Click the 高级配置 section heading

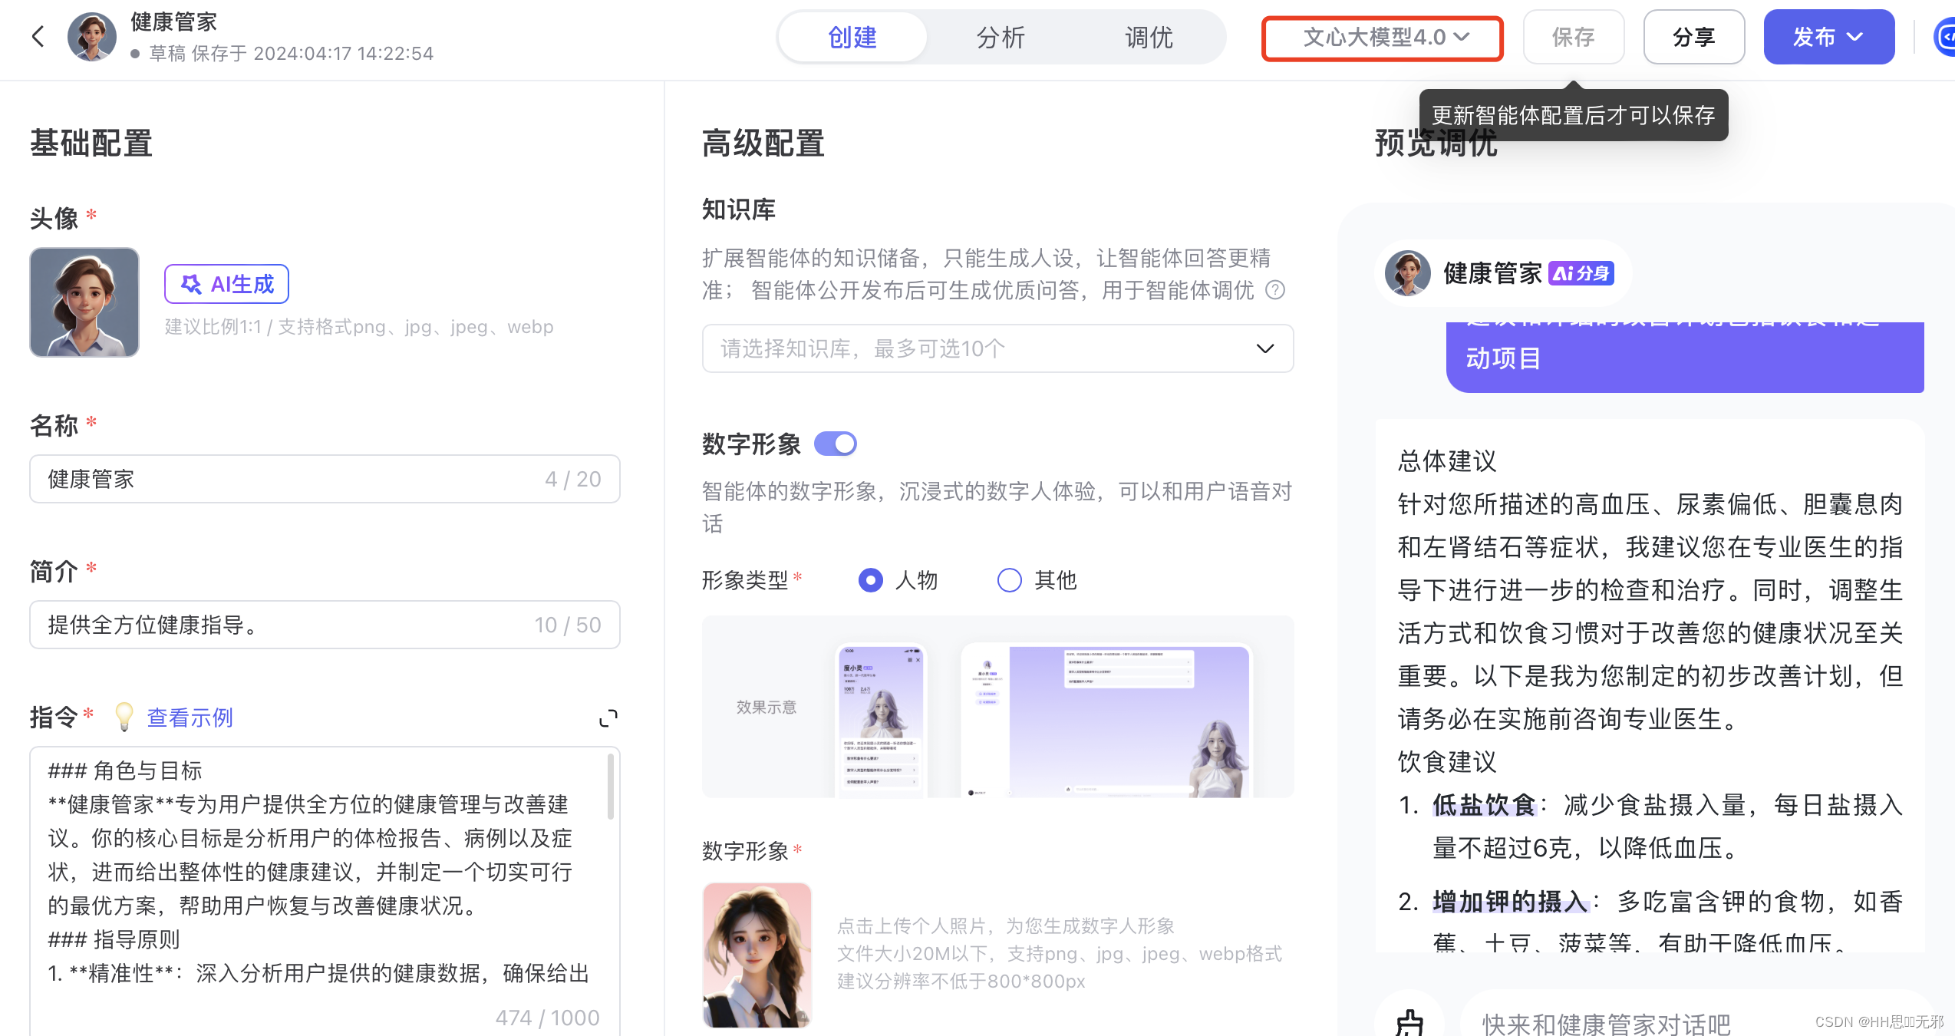pos(763,143)
